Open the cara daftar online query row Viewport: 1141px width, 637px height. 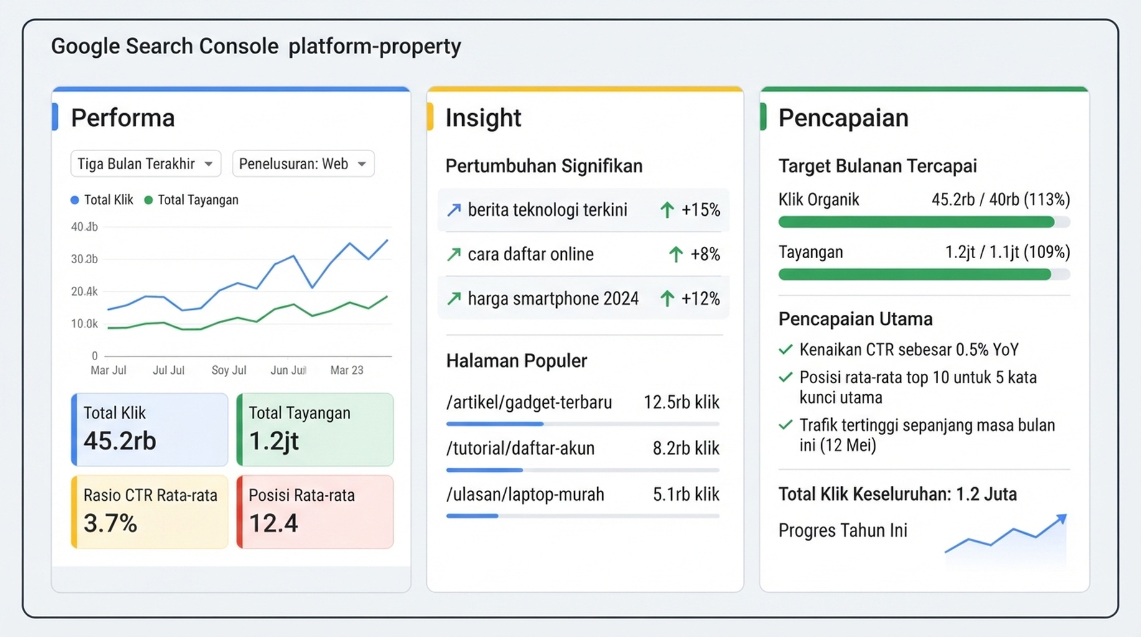point(583,254)
